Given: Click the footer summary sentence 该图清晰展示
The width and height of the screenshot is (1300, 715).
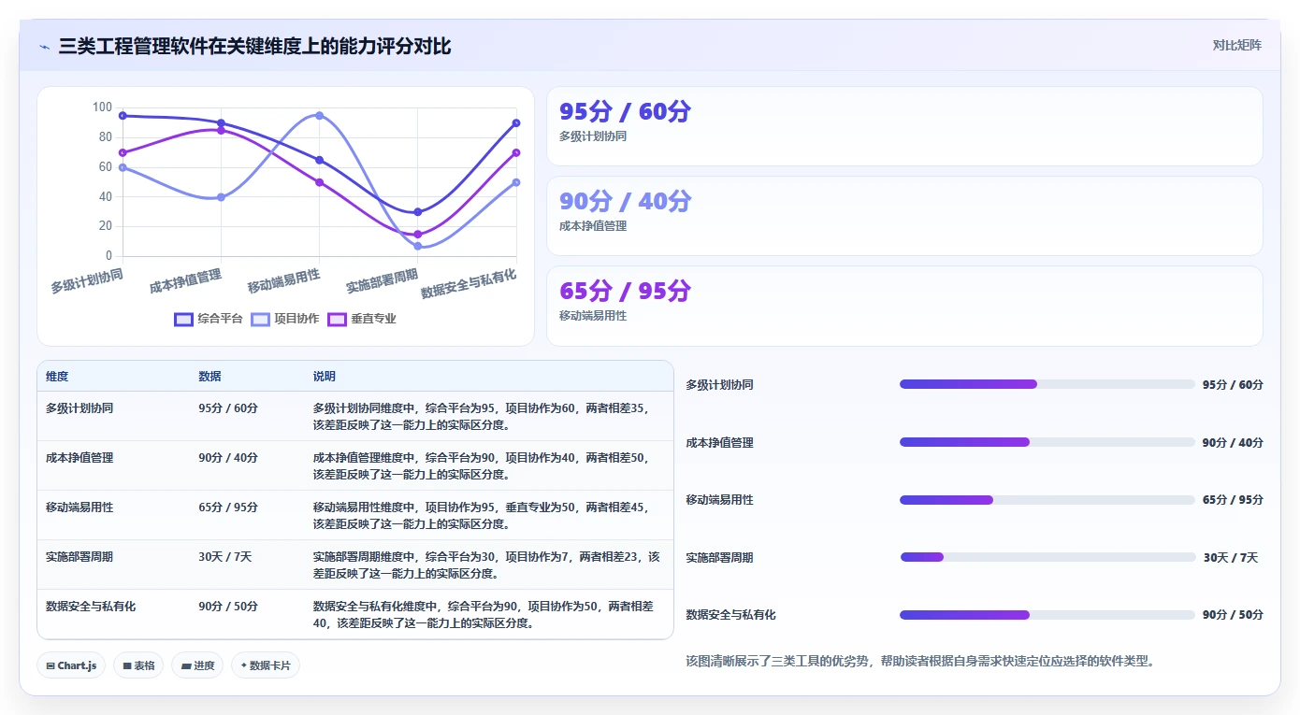Looking at the screenshot, I should coord(920,662).
